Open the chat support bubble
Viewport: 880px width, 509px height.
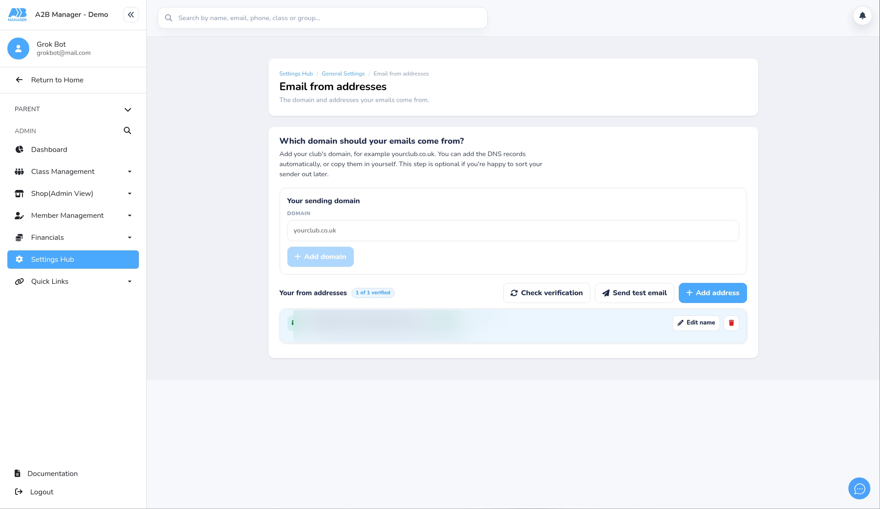coord(859,489)
